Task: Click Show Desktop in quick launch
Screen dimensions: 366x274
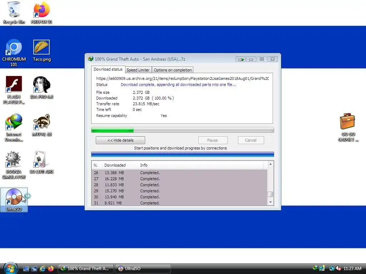Action: (26, 269)
